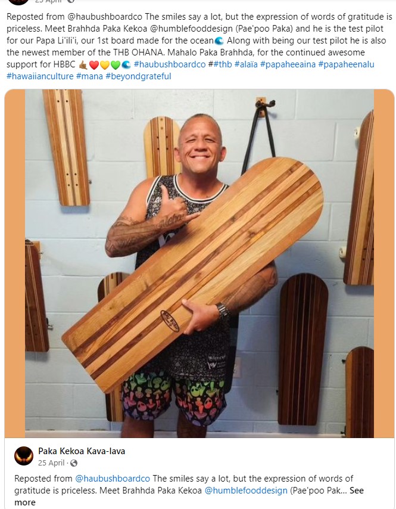
Task: Open the #mana hashtag
Action: point(89,76)
